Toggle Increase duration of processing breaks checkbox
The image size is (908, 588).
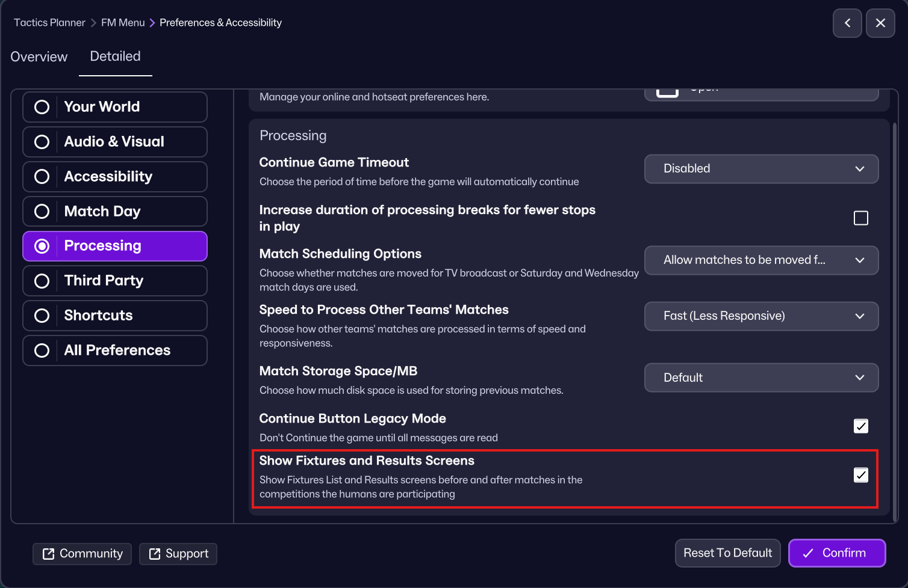pos(861,218)
